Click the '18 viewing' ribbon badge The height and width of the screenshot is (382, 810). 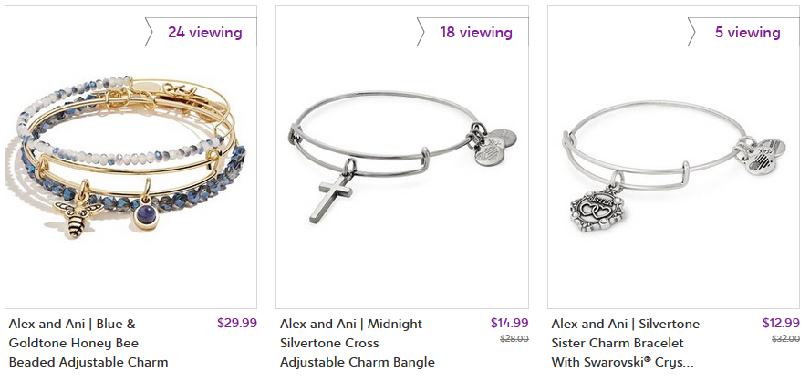pos(472,32)
